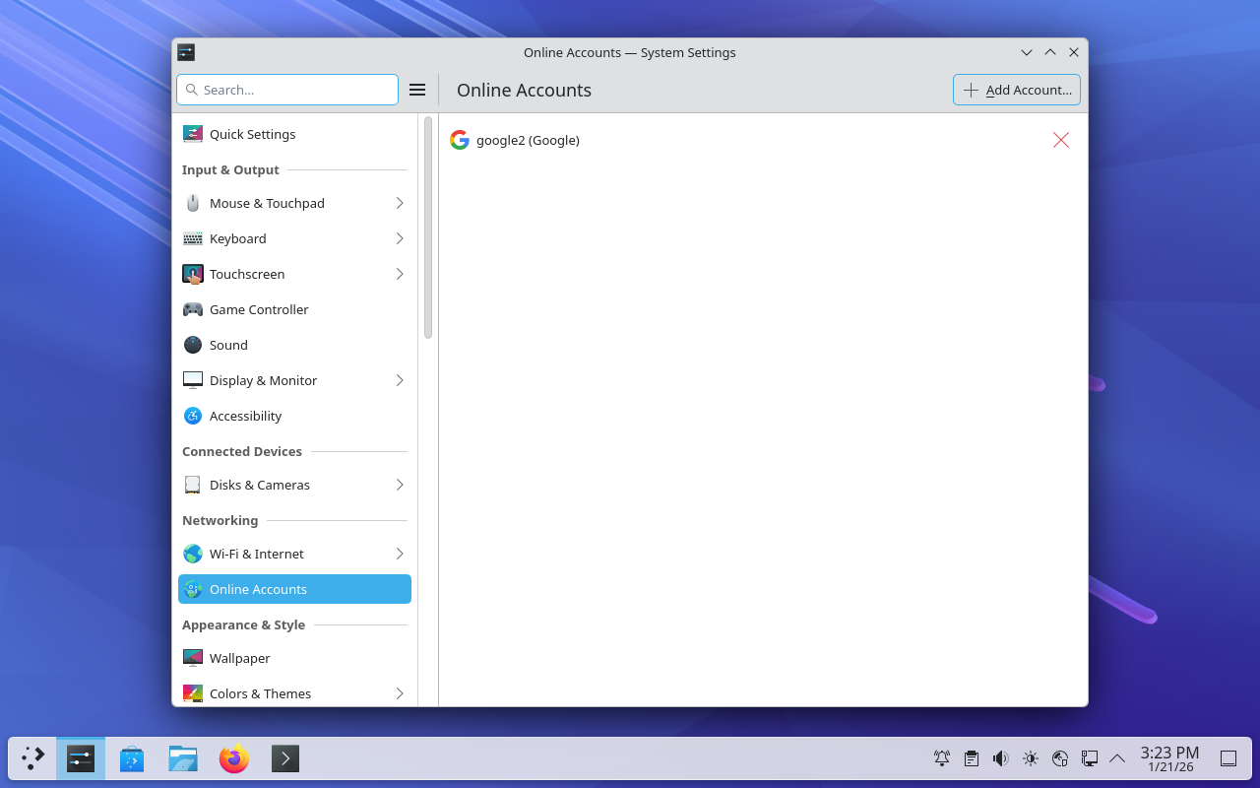The width and height of the screenshot is (1260, 788).
Task: Open the Sound settings page
Action: pyautogui.click(x=228, y=345)
